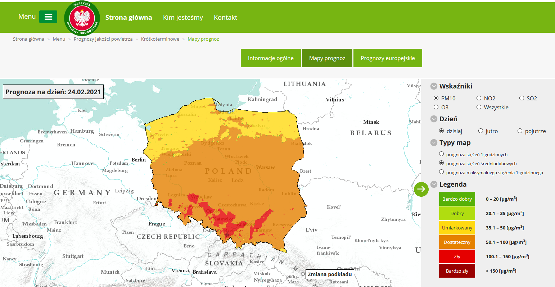Click the Legenda section heading
This screenshot has width=555, height=287.
pos(453,184)
